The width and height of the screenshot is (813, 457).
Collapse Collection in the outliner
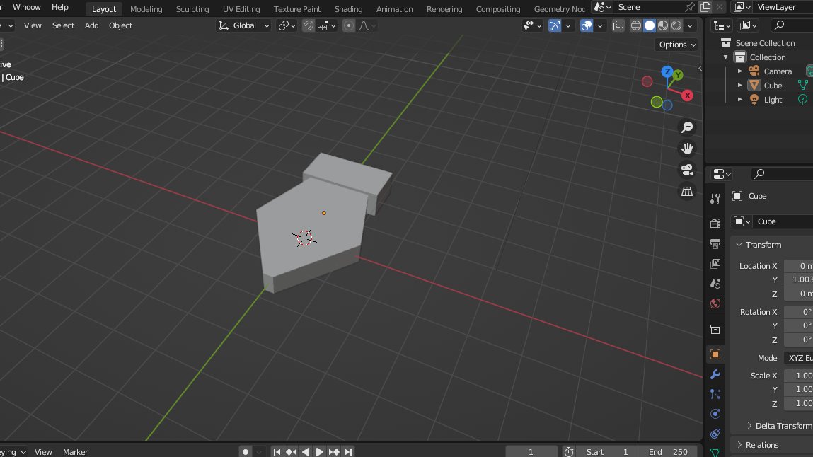point(726,57)
